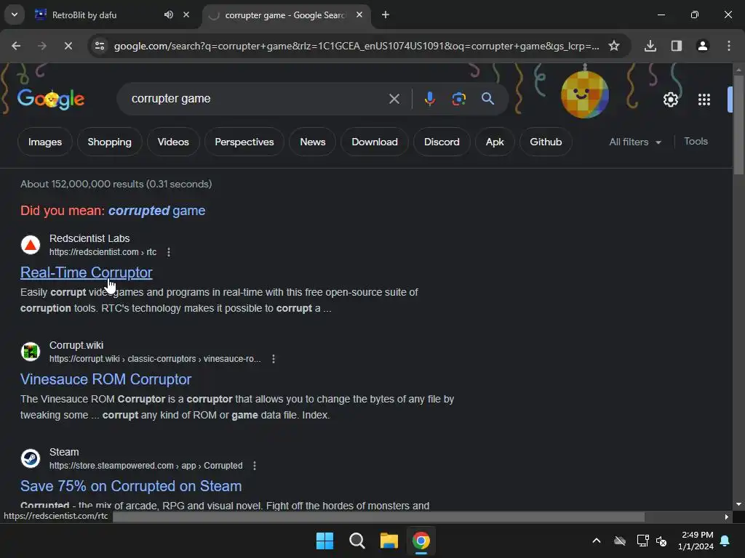Image resolution: width=745 pixels, height=558 pixels.
Task: Toggle the Chrome side panel
Action: [x=676, y=46]
